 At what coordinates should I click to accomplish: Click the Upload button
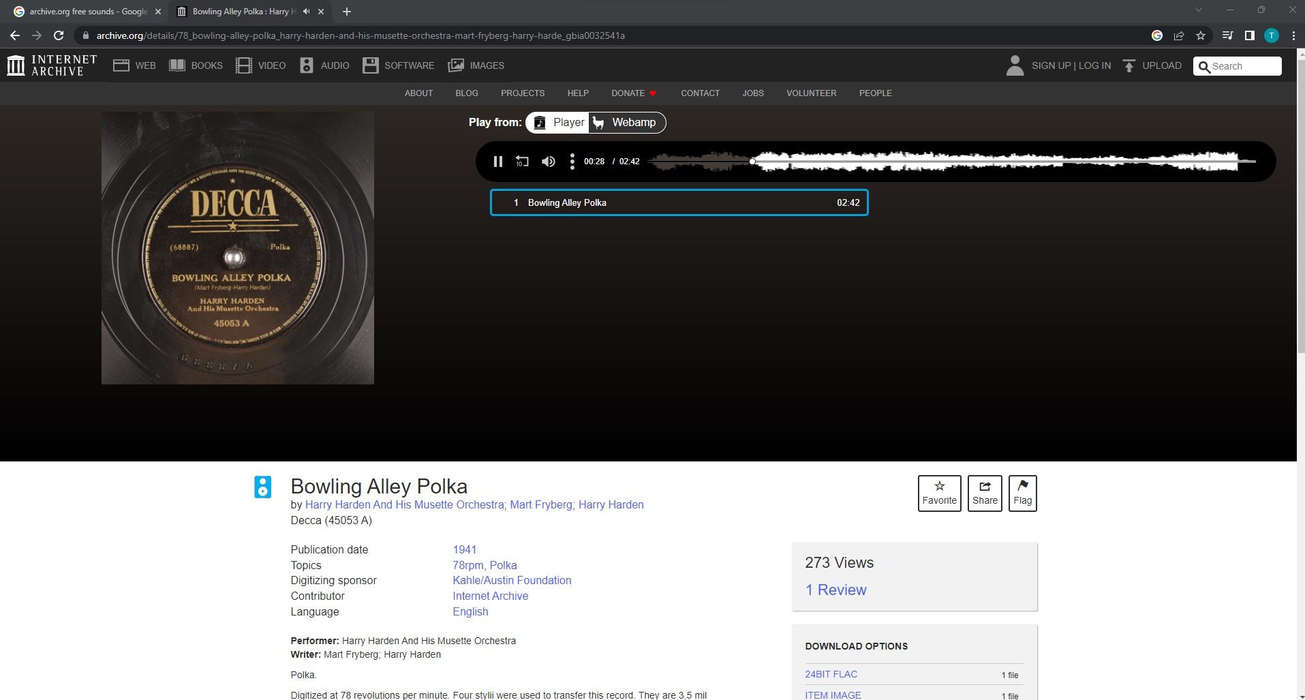click(x=1152, y=65)
